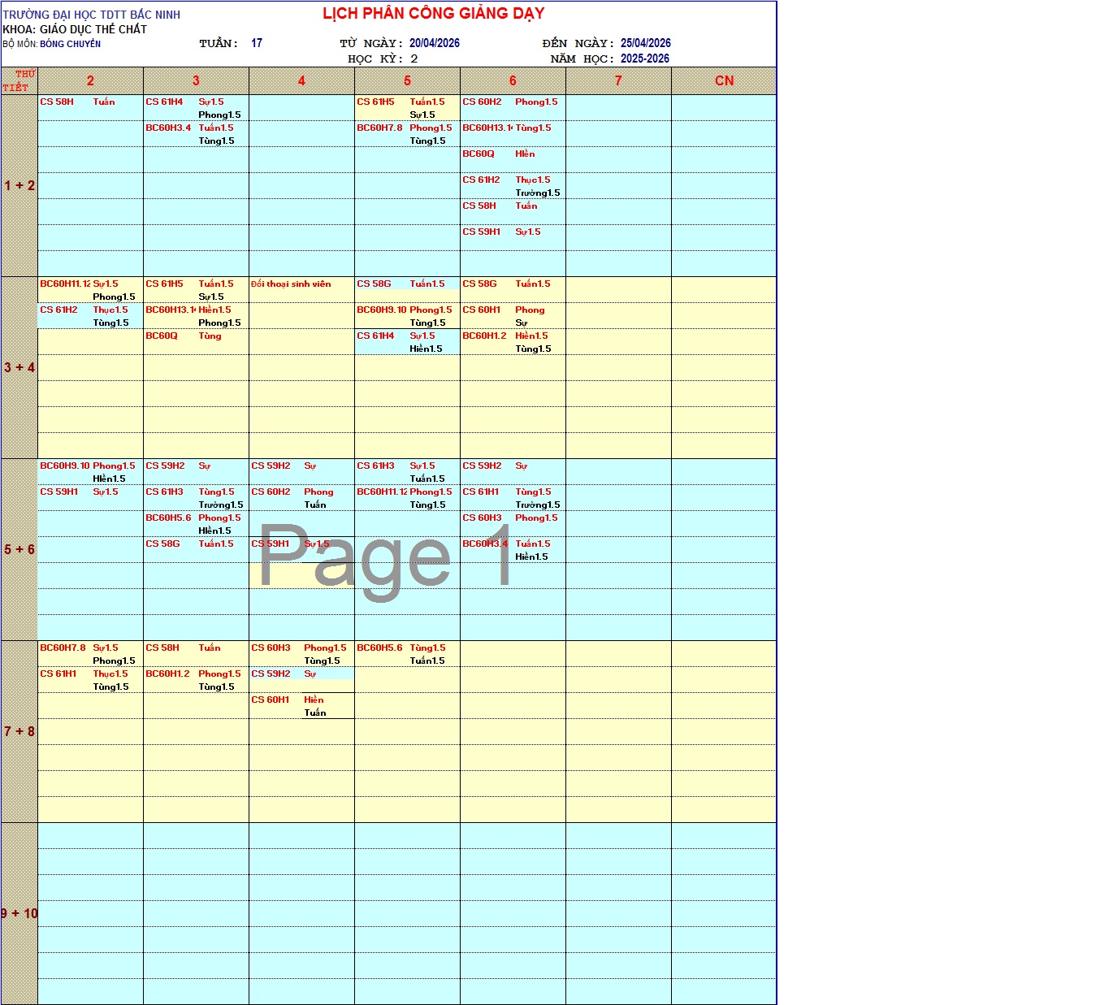Viewport: 1100px width, 1005px height.
Task: Select the TRƯỜNG ĐẠI HỌC TDTT BẮC NINH heading
Action: 91,15
